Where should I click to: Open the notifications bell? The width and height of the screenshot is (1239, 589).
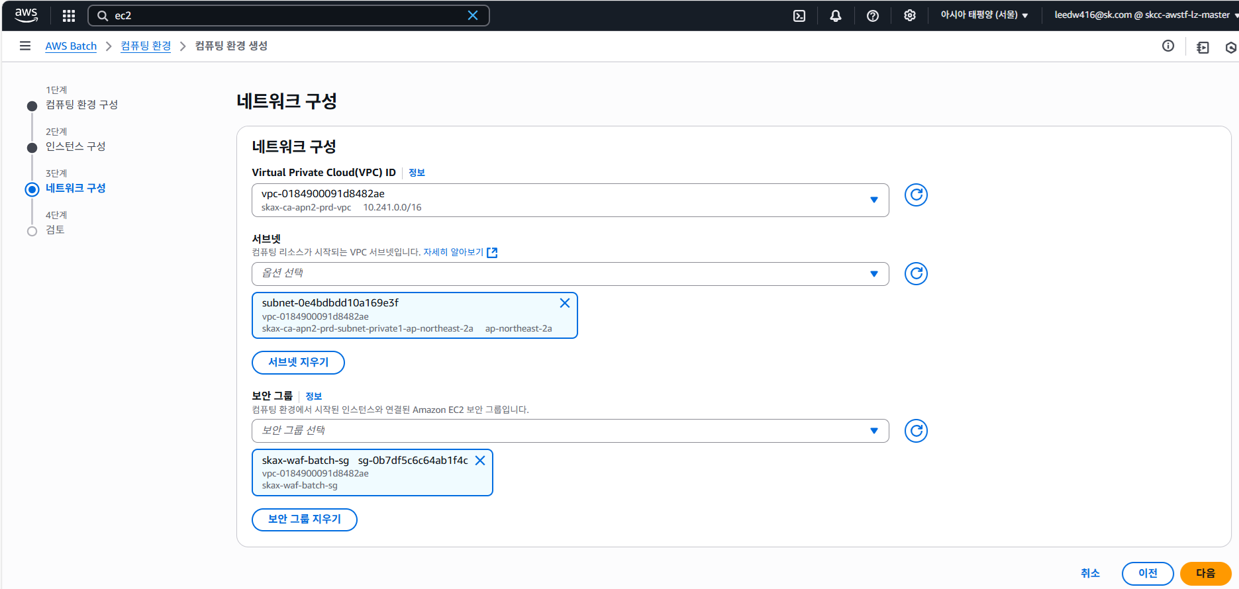[836, 16]
